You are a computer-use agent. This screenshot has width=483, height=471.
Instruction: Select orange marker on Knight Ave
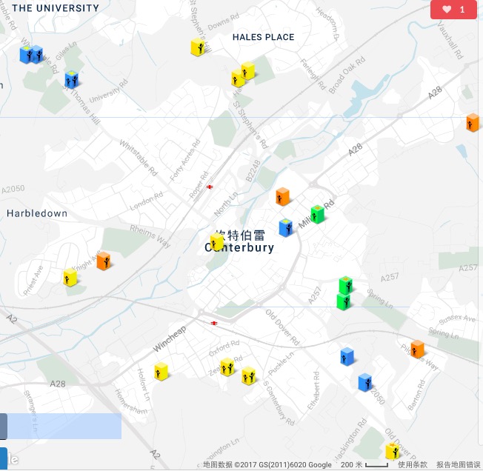point(104,261)
